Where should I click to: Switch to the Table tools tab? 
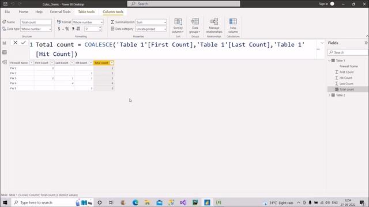tap(86, 11)
